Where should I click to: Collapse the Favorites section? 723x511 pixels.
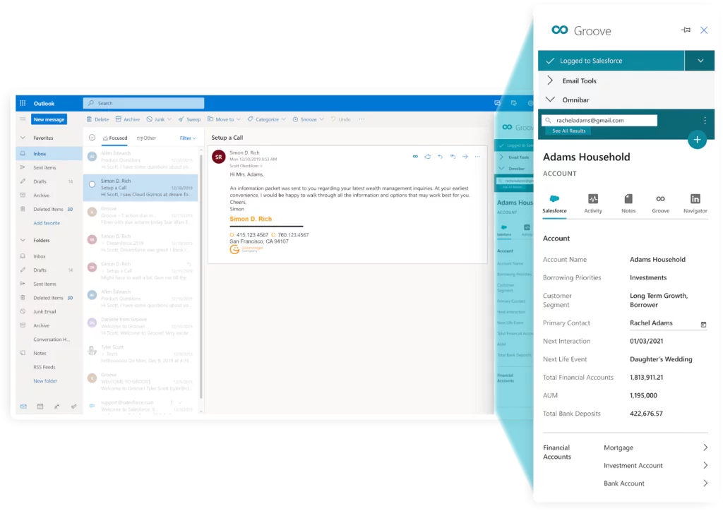(23, 138)
